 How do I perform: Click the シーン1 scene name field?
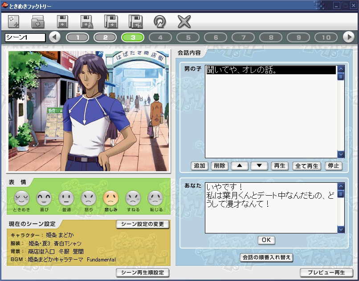click(x=25, y=38)
